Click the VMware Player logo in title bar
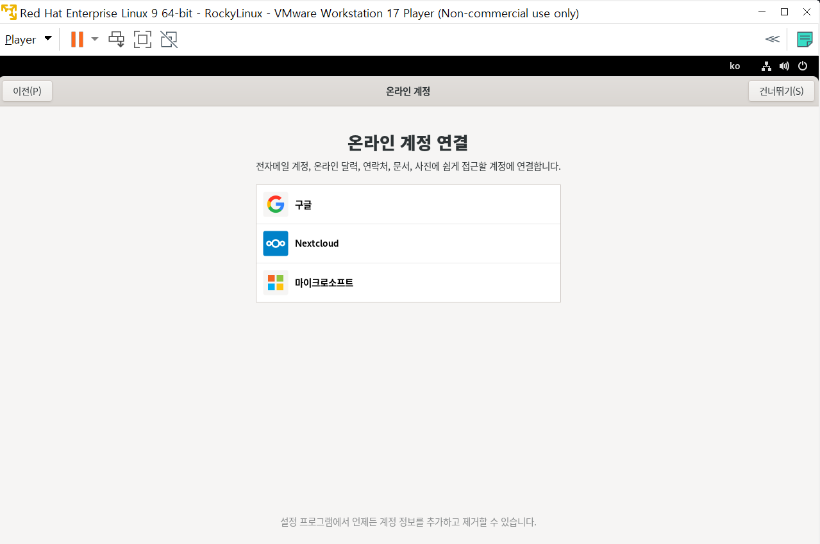 (9, 12)
